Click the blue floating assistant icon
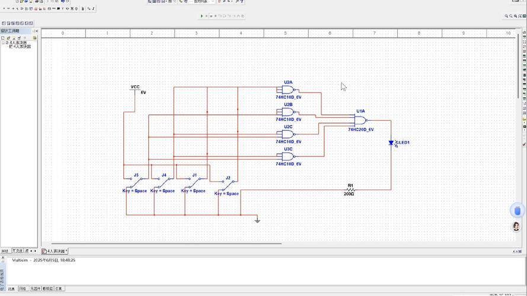Image resolution: width=527 pixels, height=296 pixels. click(518, 210)
